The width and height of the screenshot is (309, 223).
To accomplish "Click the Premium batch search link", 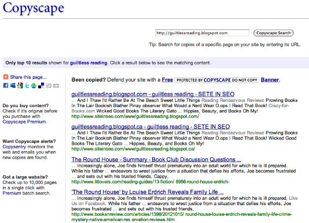I will tap(12, 193).
